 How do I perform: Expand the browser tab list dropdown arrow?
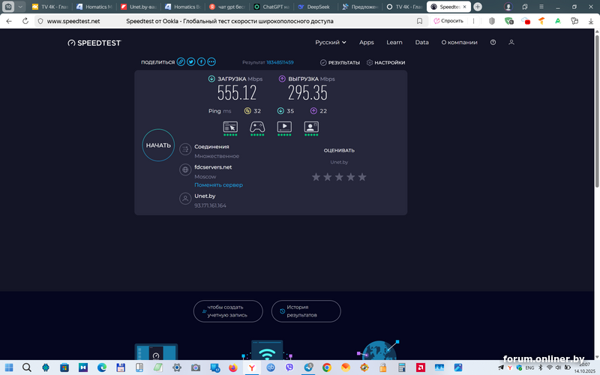point(20,6)
